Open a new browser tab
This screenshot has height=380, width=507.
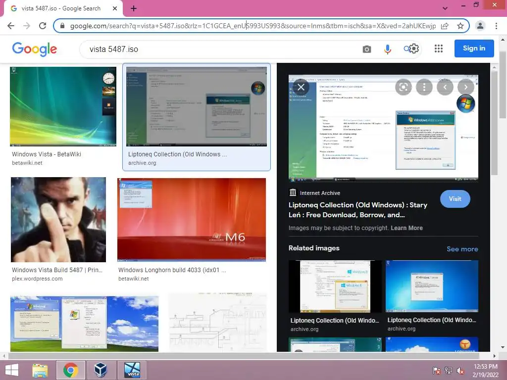pyautogui.click(x=134, y=8)
